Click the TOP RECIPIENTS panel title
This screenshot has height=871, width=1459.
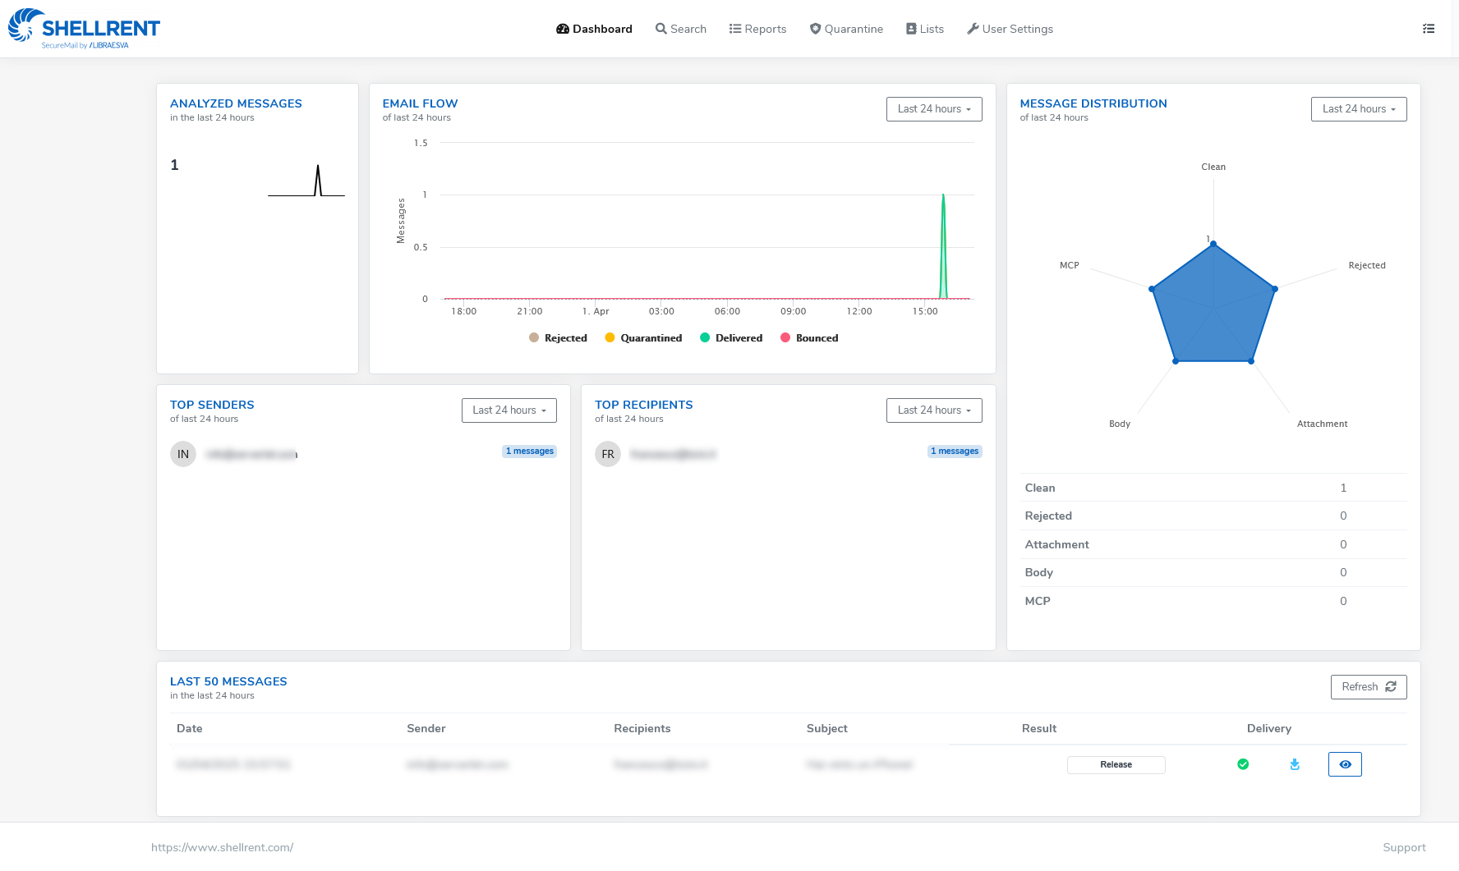(x=644, y=406)
